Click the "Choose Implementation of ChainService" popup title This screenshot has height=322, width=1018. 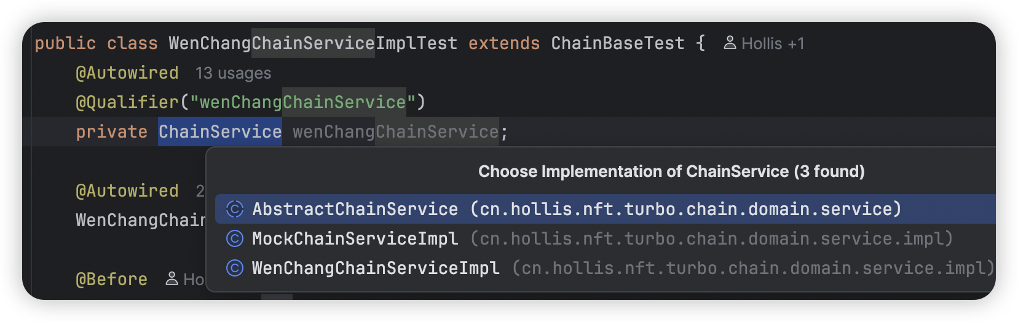pos(671,171)
